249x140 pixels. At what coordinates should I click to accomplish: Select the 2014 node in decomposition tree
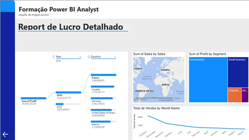click(x=68, y=93)
